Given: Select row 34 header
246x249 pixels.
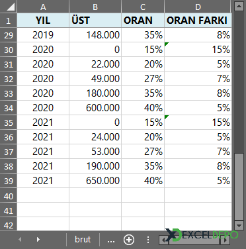Looking at the screenshot, I should (x=9, y=108).
